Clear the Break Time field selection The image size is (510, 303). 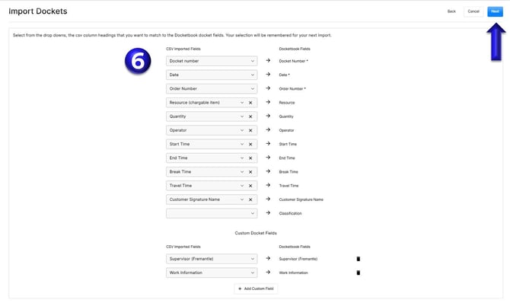tap(250, 172)
